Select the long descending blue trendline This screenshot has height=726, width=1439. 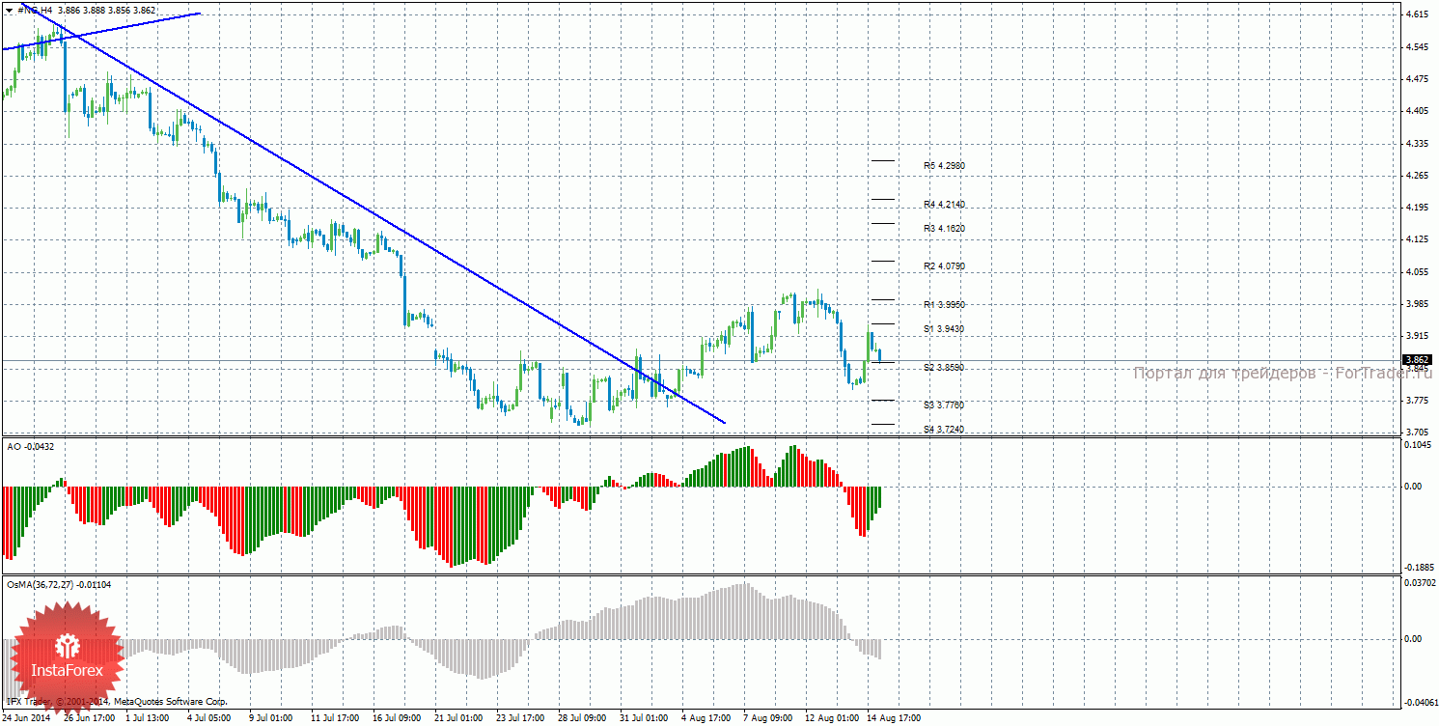point(376,218)
